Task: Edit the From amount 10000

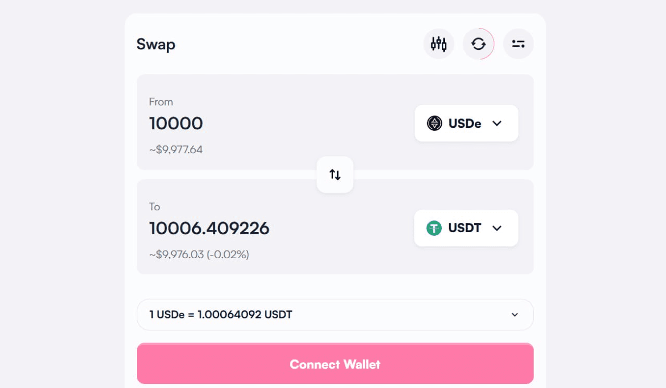Action: click(176, 124)
